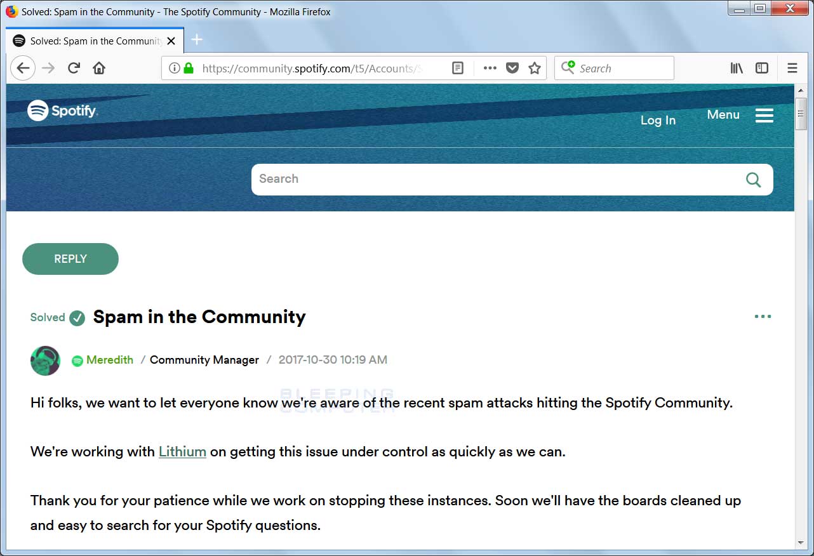Save page to Pocket
Screen dimensions: 814x556
(x=512, y=68)
